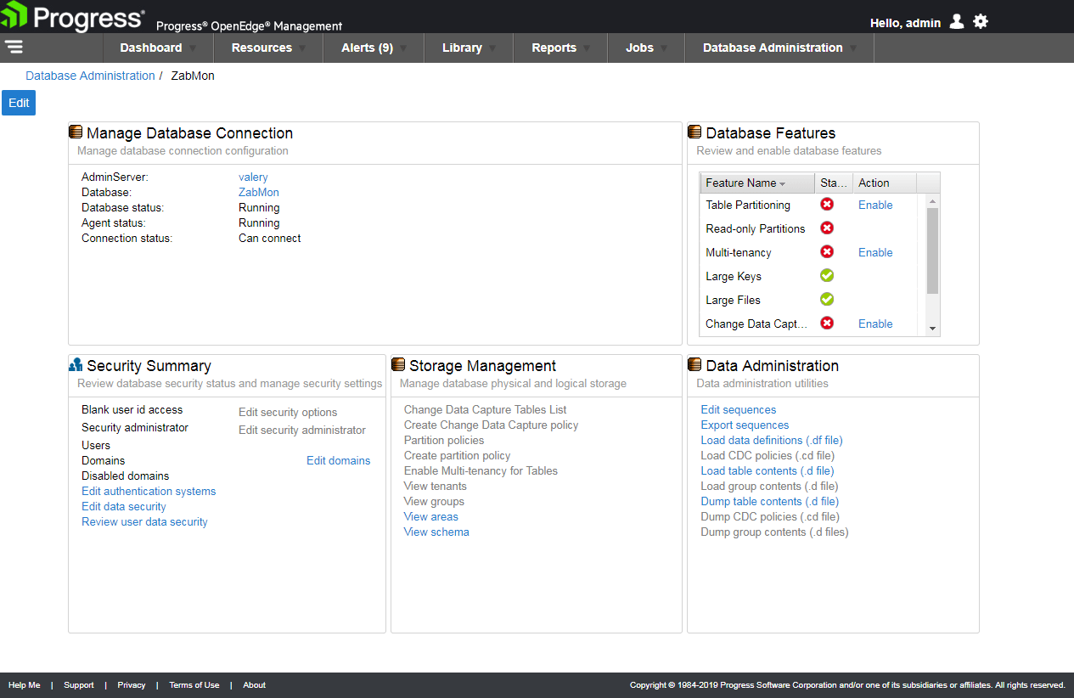The image size is (1074, 698).
Task: Enable the Change Data Capture feature
Action: tap(875, 324)
